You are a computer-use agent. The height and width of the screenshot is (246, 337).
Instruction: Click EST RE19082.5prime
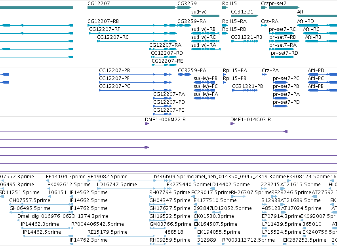(121, 181)
